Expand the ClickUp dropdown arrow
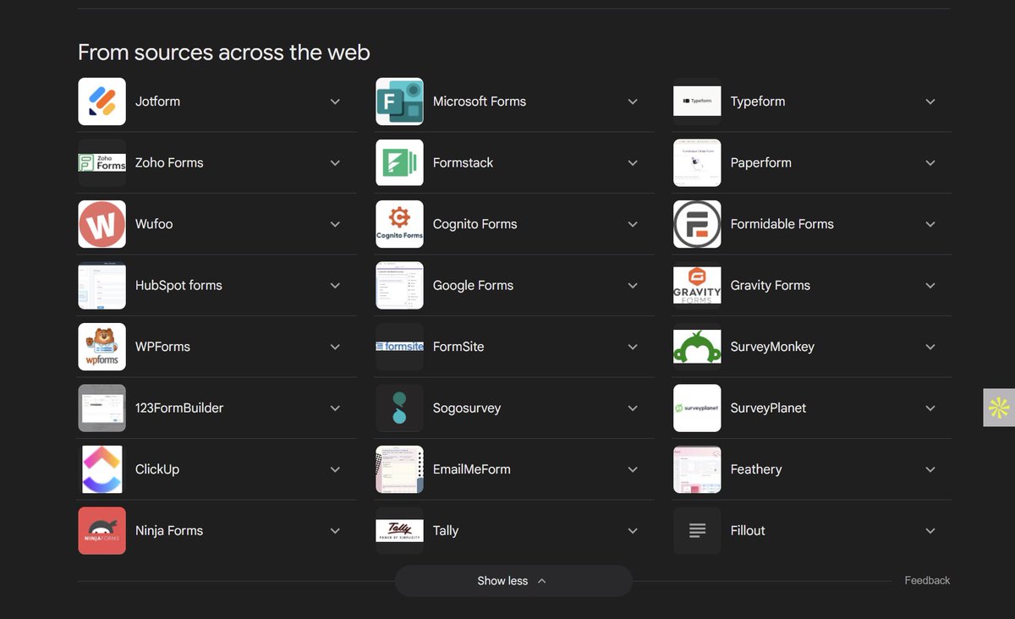This screenshot has height=619, width=1015. [x=335, y=469]
